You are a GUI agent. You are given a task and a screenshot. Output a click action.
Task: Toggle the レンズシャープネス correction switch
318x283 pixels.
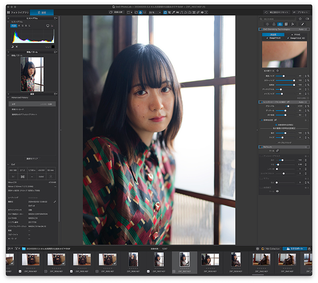point(261,102)
